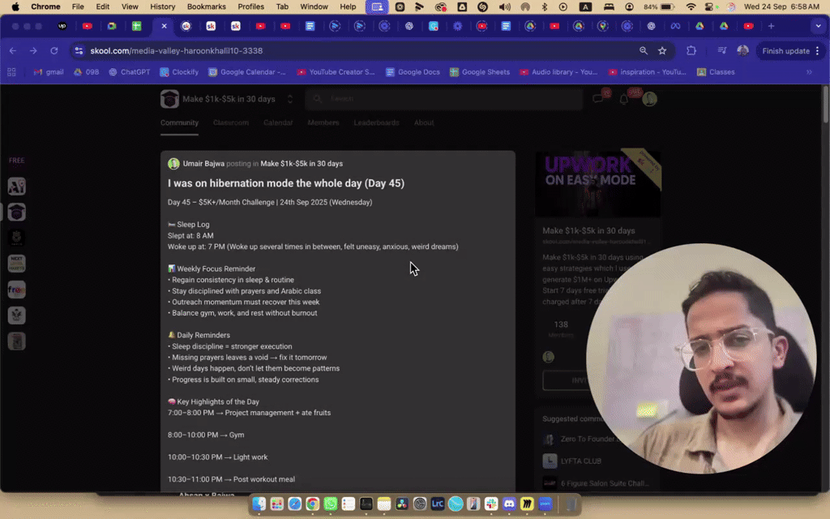Open the Profiles menu in menu bar
The width and height of the screenshot is (830, 519).
click(251, 6)
